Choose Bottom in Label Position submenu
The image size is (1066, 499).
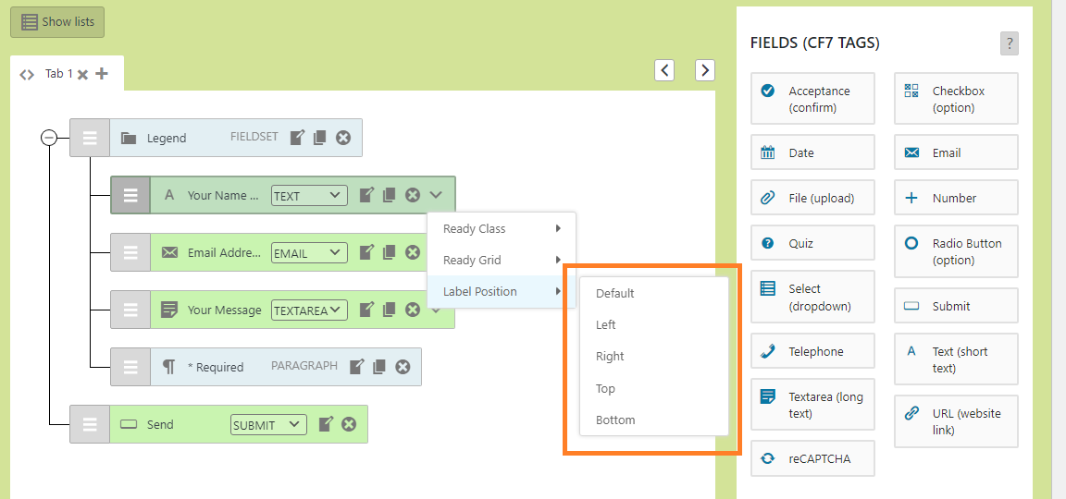(x=615, y=420)
